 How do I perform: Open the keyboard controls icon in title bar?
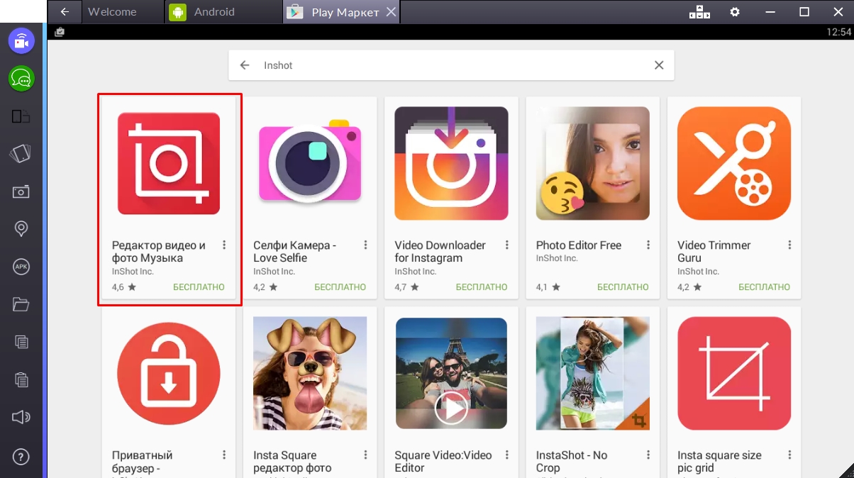coord(699,12)
